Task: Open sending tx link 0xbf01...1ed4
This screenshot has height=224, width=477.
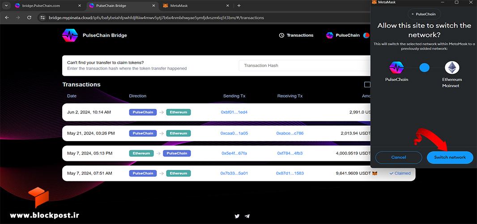Action: click(234, 112)
